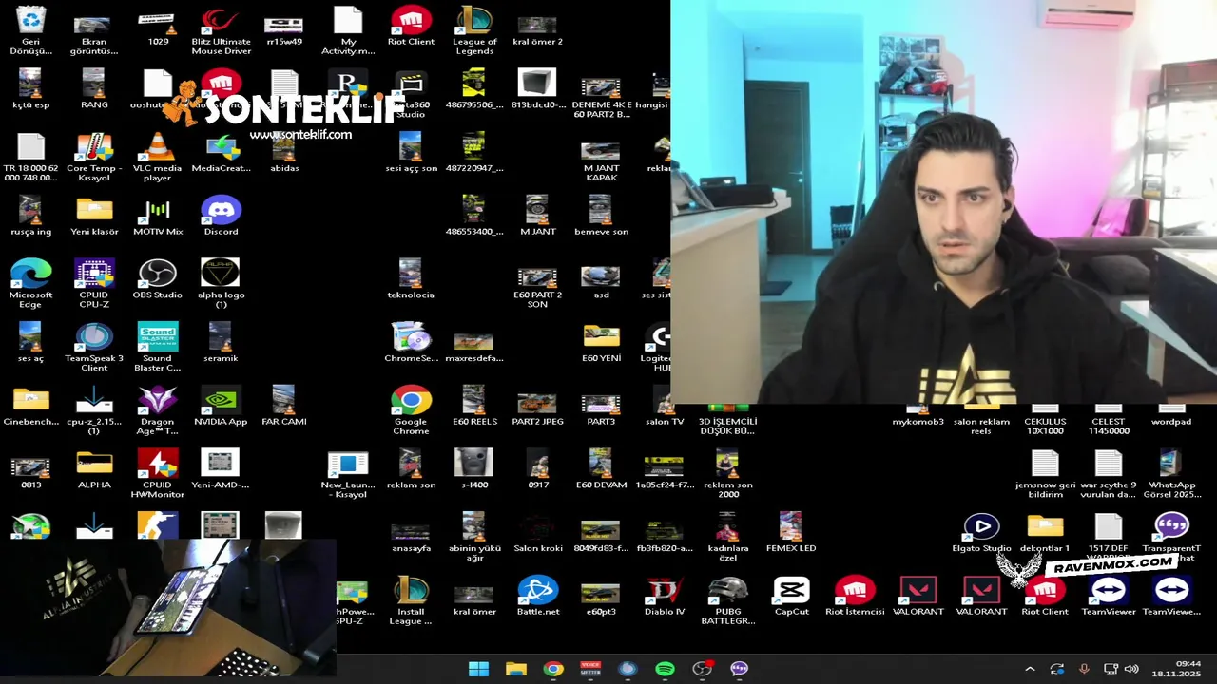Screen dimensions: 1217x684
Task: Open the anasayfa image file
Action: click(x=411, y=533)
